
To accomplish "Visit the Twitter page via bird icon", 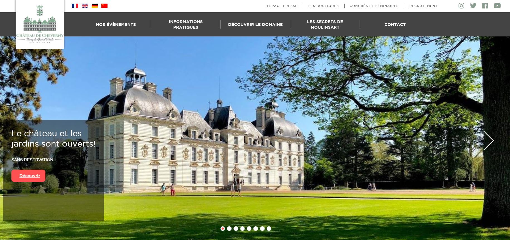I will (x=473, y=6).
